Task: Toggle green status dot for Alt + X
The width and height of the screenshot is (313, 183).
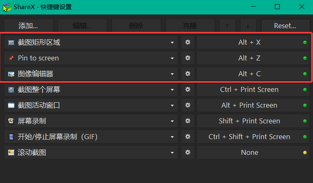Action: 305,42
